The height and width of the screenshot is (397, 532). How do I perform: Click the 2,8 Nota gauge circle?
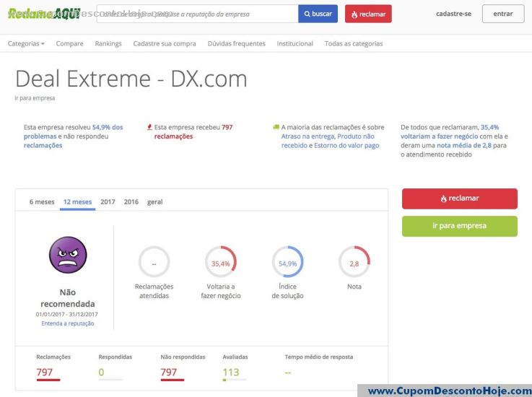pos(354,262)
